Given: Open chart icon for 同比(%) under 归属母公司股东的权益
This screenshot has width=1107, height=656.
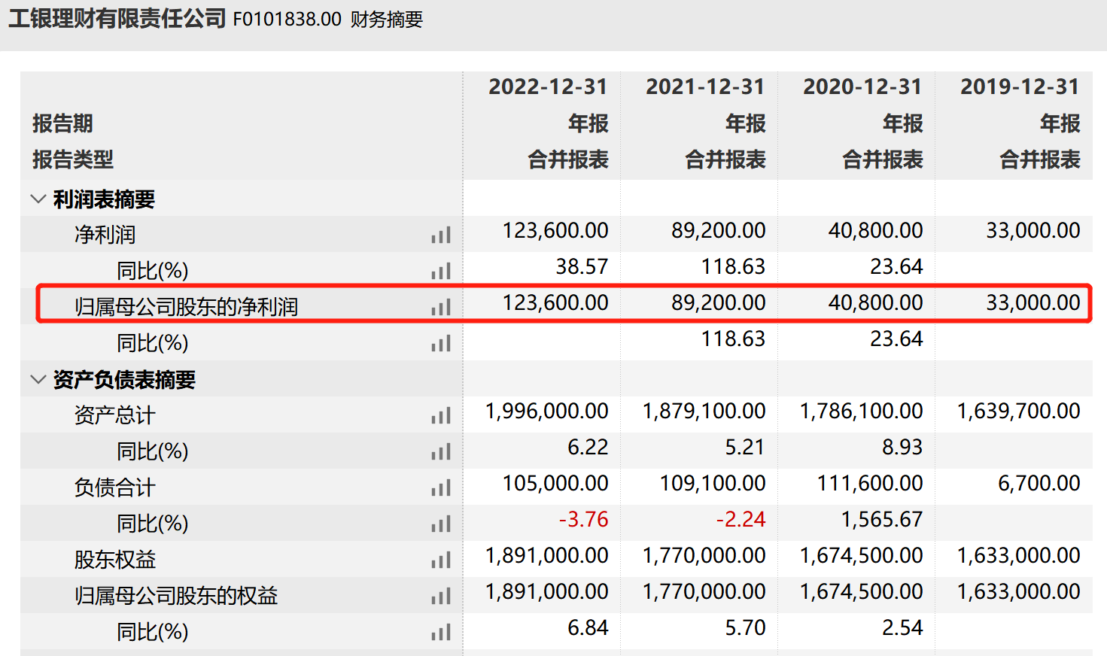Looking at the screenshot, I should [x=441, y=632].
